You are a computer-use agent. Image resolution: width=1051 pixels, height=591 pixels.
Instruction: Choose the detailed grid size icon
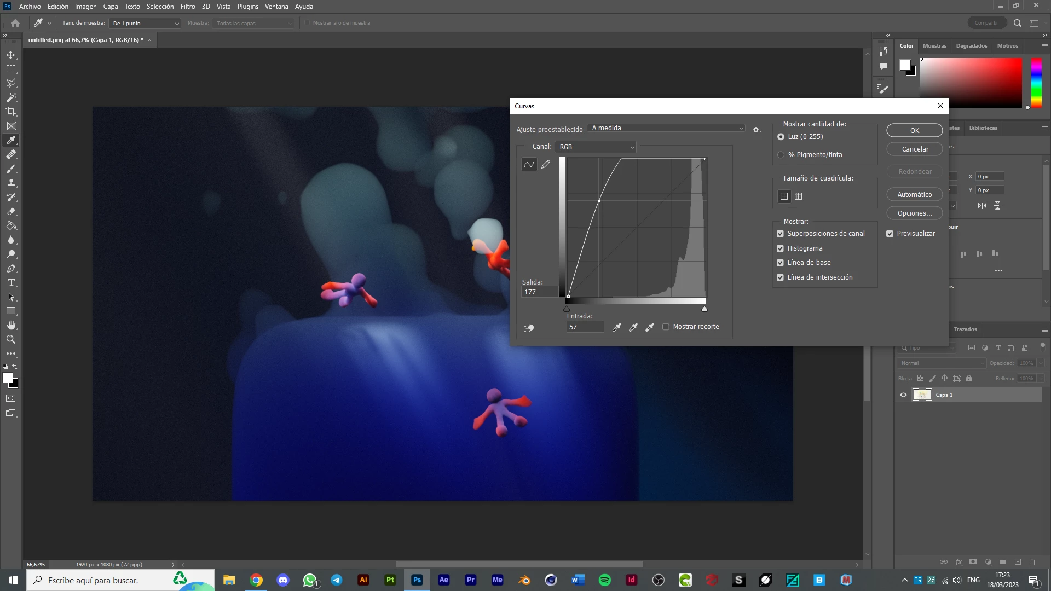click(799, 196)
